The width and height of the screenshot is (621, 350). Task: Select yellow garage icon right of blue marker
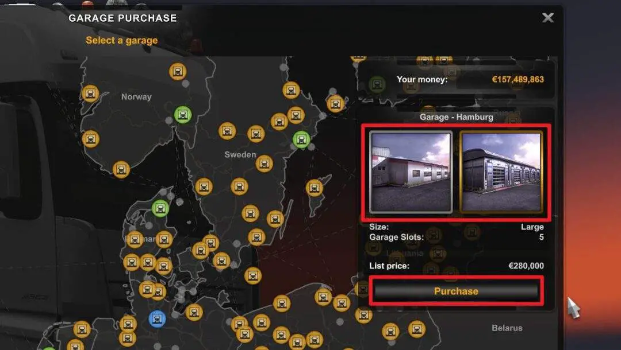pos(194,313)
